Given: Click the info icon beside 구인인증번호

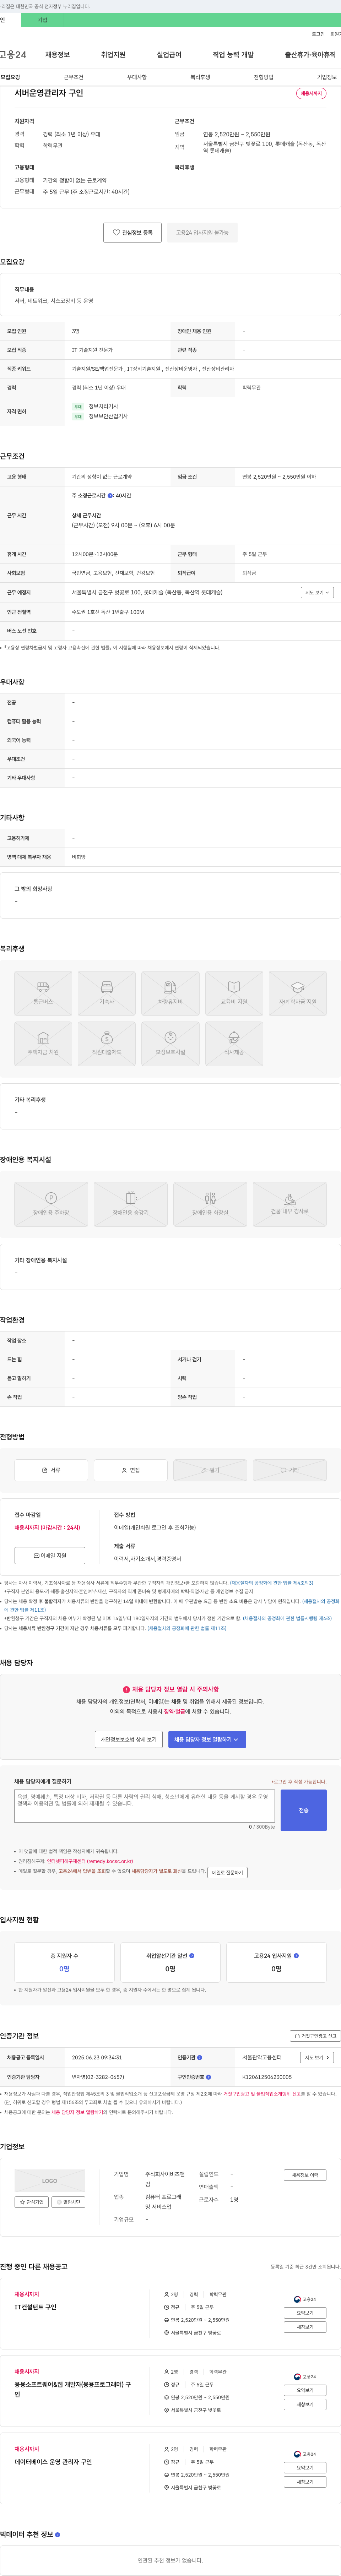Looking at the screenshot, I should [209, 2077].
